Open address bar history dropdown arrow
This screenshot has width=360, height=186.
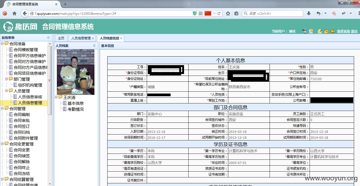214,13
